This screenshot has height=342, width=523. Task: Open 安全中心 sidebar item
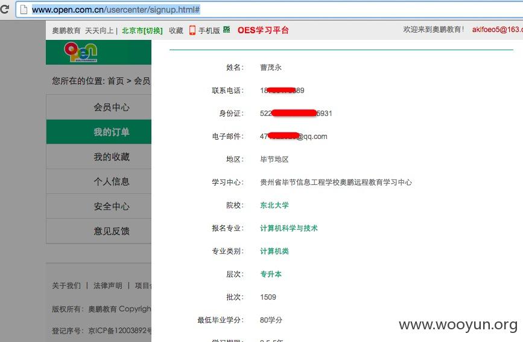click(99, 206)
